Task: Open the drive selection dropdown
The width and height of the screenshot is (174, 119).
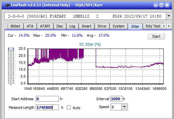Action: [169, 16]
